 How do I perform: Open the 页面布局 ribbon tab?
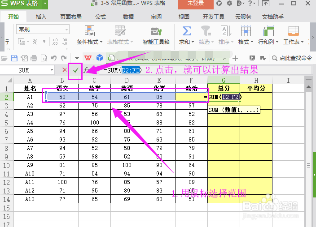(x=71, y=17)
